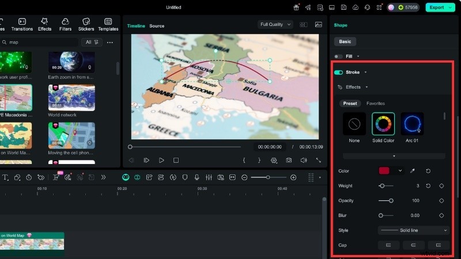Click the volume speaker icon
The height and width of the screenshot is (259, 461).
click(x=304, y=161)
